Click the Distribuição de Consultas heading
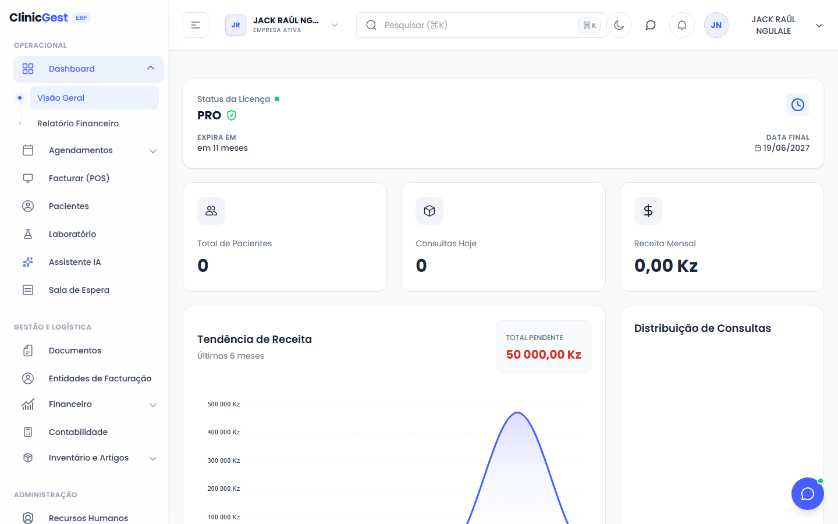The image size is (838, 524). [x=702, y=328]
